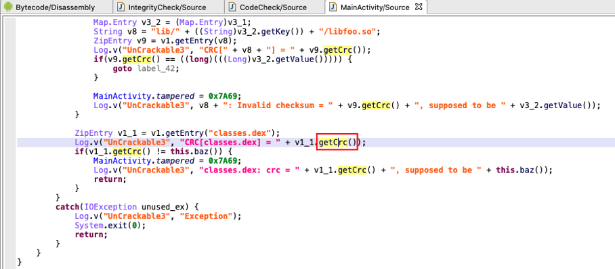Viewport: 615px width, 269px height.
Task: Click the "Exception" string literal
Action: pos(207,216)
